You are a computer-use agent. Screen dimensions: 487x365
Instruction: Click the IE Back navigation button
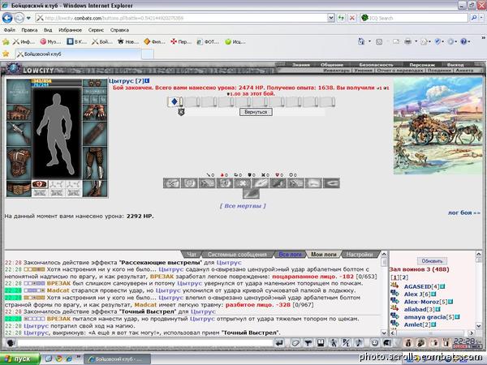point(7,18)
